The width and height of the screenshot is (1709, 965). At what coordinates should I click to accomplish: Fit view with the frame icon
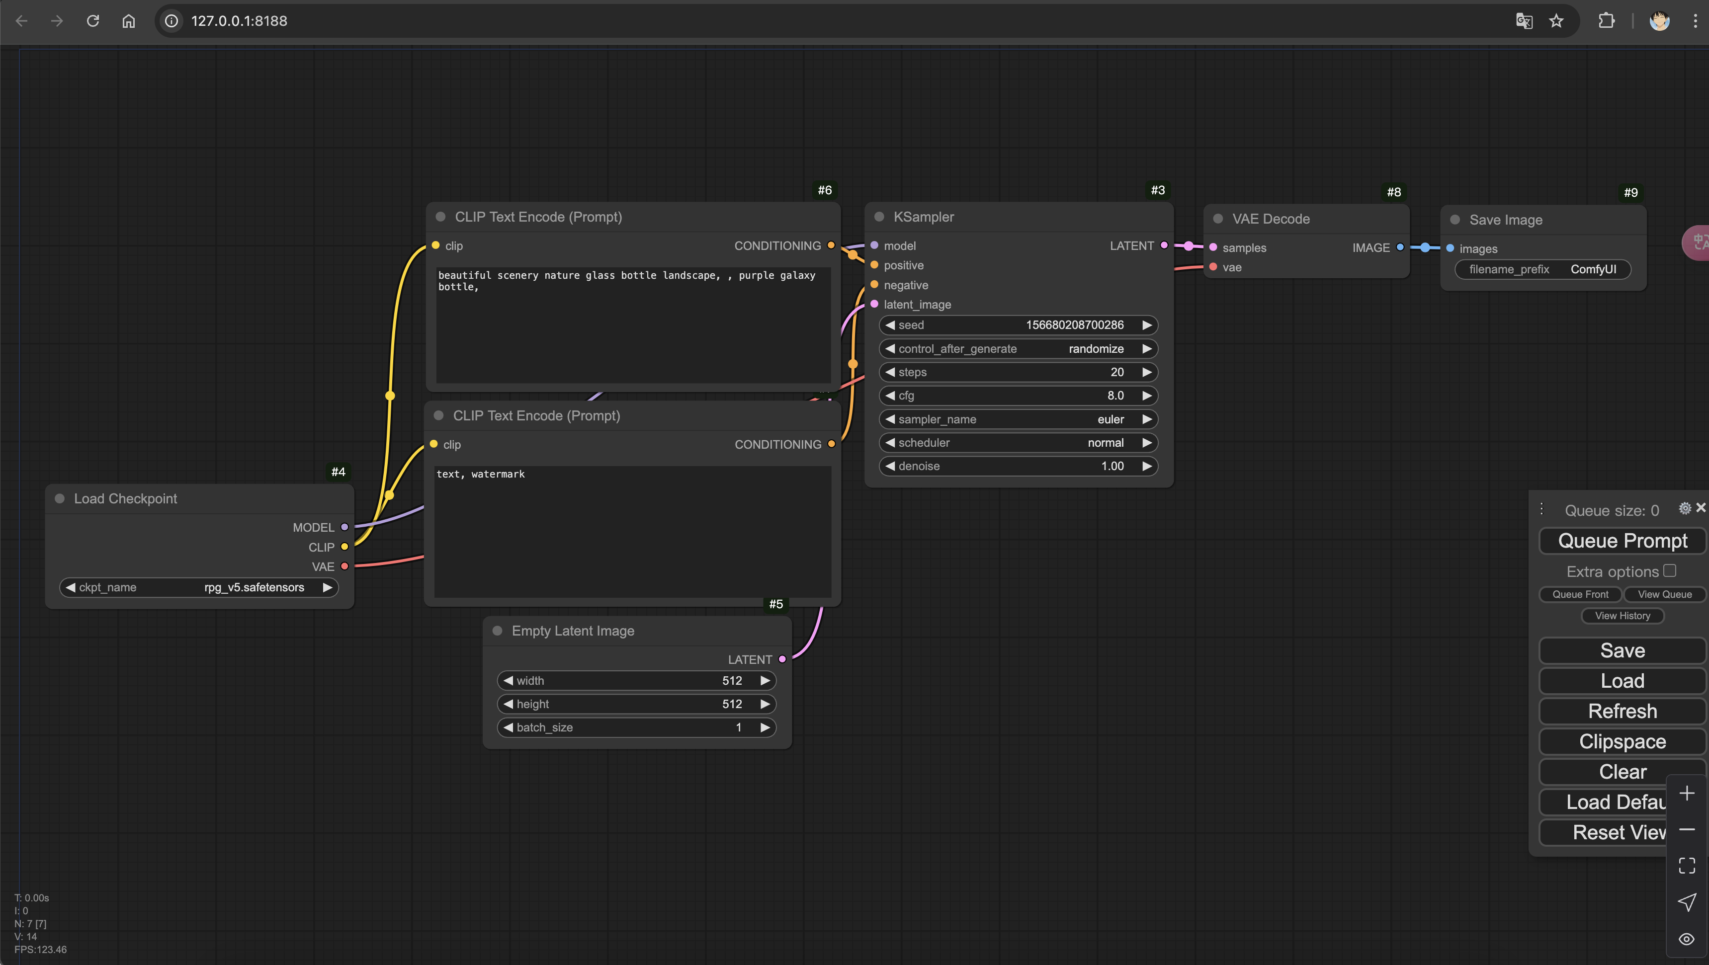click(x=1687, y=866)
